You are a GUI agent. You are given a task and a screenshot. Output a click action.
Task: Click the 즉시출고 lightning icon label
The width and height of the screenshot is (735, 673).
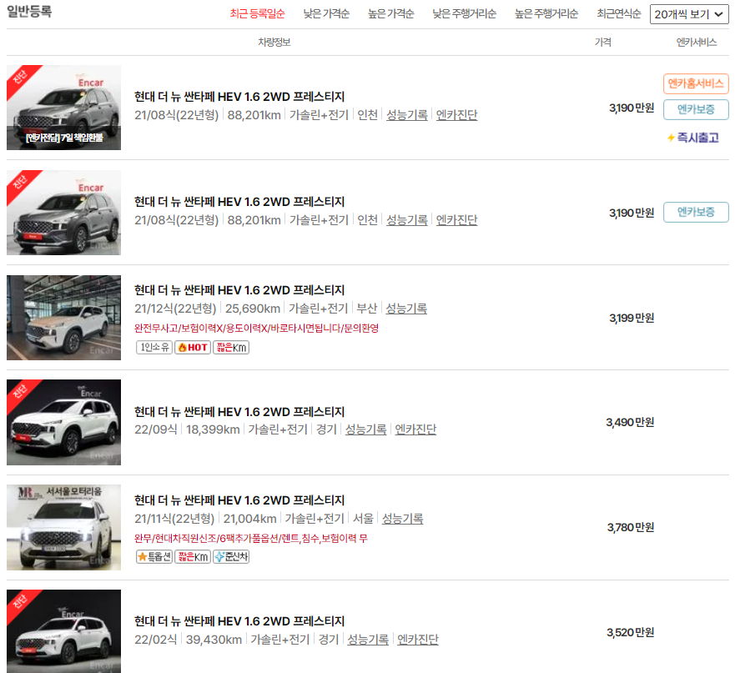(x=692, y=138)
